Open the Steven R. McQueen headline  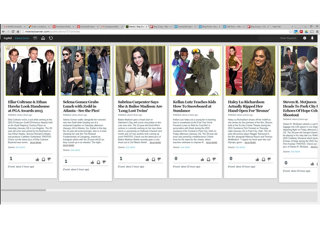(300, 108)
